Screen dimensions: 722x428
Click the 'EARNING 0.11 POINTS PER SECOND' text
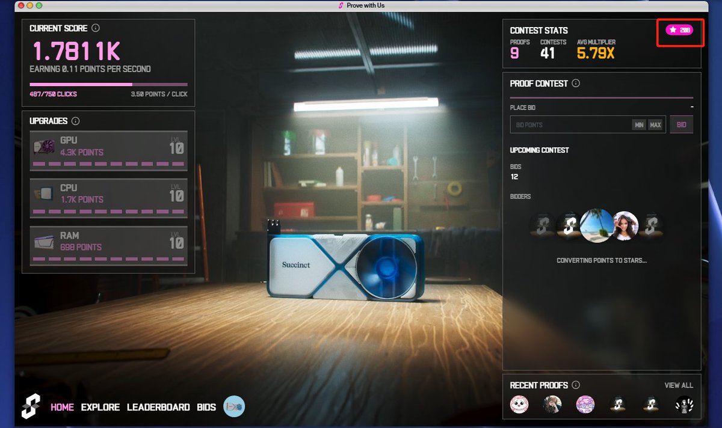pos(90,69)
